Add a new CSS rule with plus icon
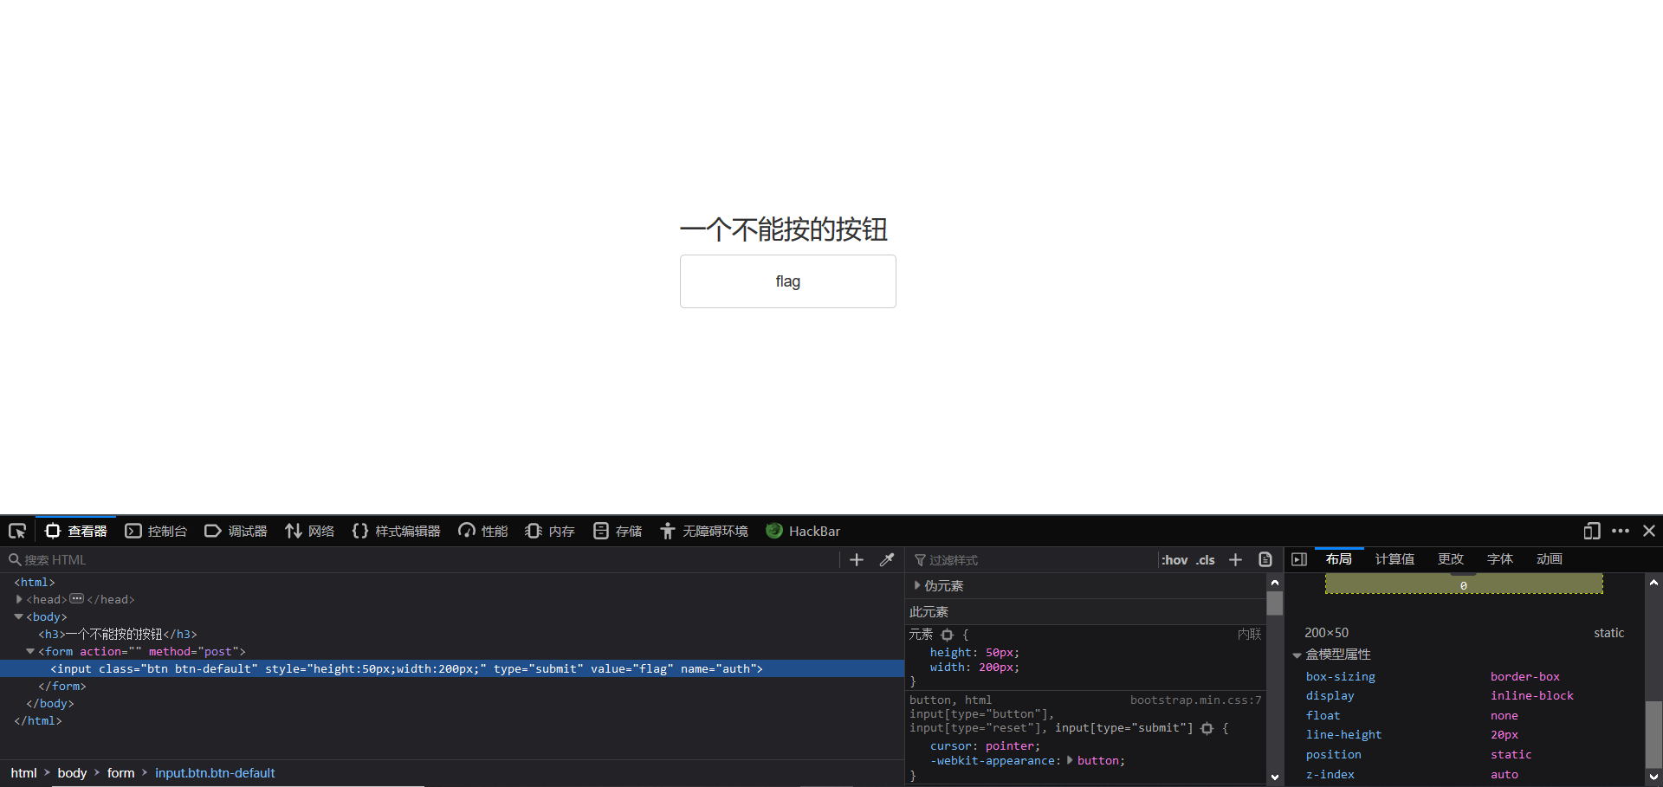This screenshot has width=1663, height=787. 1236,560
